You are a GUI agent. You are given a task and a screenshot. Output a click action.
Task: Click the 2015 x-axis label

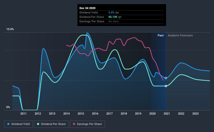[x=81, y=114]
